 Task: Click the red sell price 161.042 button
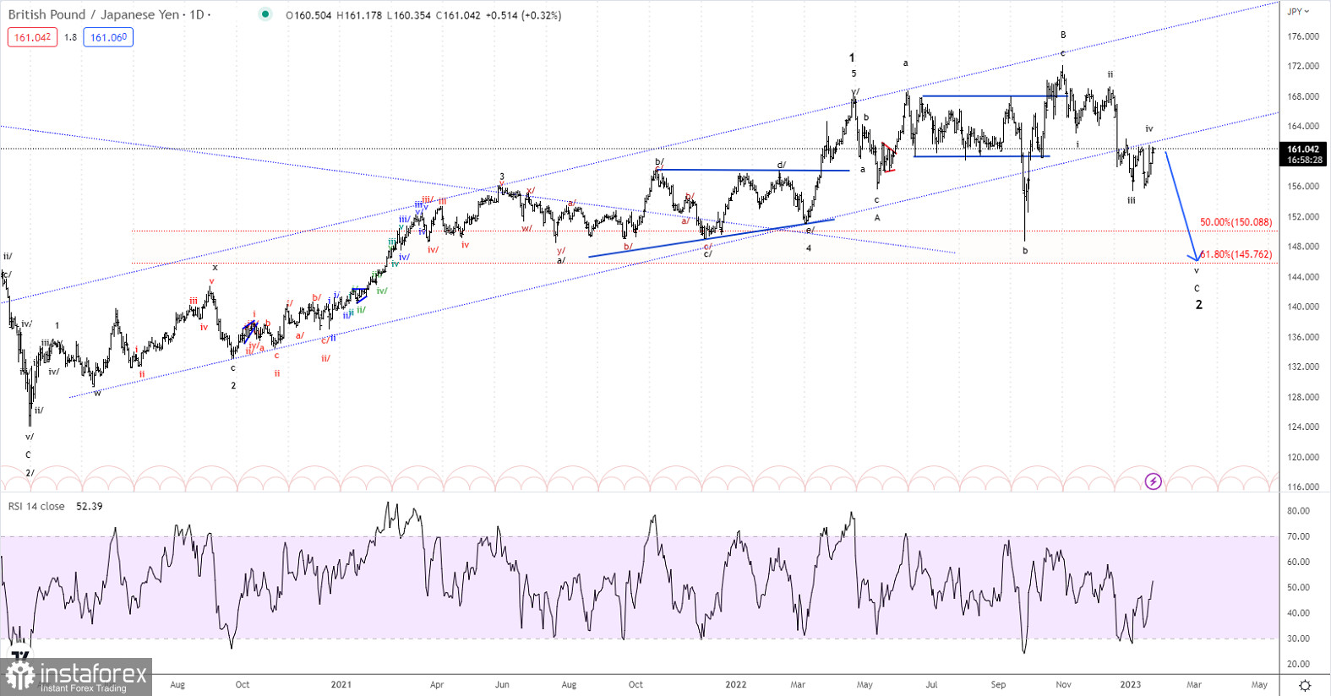[x=32, y=37]
